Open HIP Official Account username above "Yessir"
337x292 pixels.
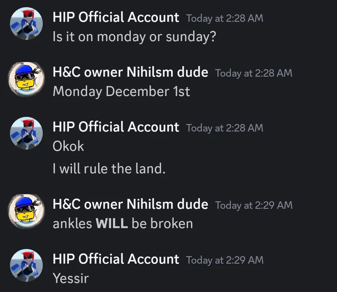point(116,259)
